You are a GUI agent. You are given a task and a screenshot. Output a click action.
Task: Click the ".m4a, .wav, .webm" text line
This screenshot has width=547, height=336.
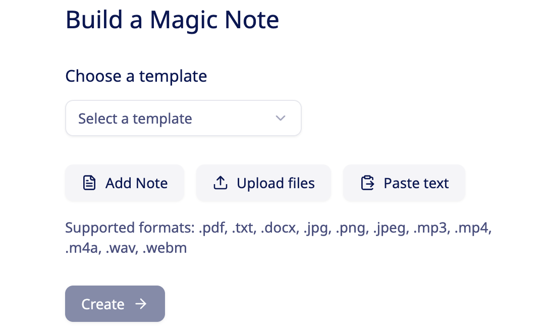coord(126,248)
